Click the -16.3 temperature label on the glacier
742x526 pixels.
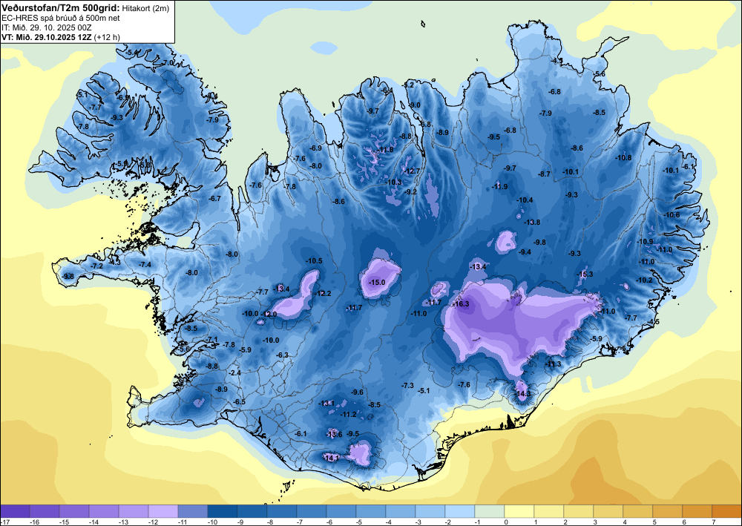461,303
